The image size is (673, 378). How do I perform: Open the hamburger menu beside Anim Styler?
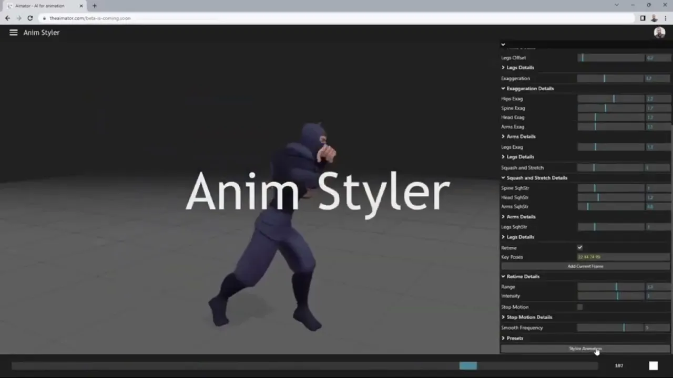click(14, 33)
